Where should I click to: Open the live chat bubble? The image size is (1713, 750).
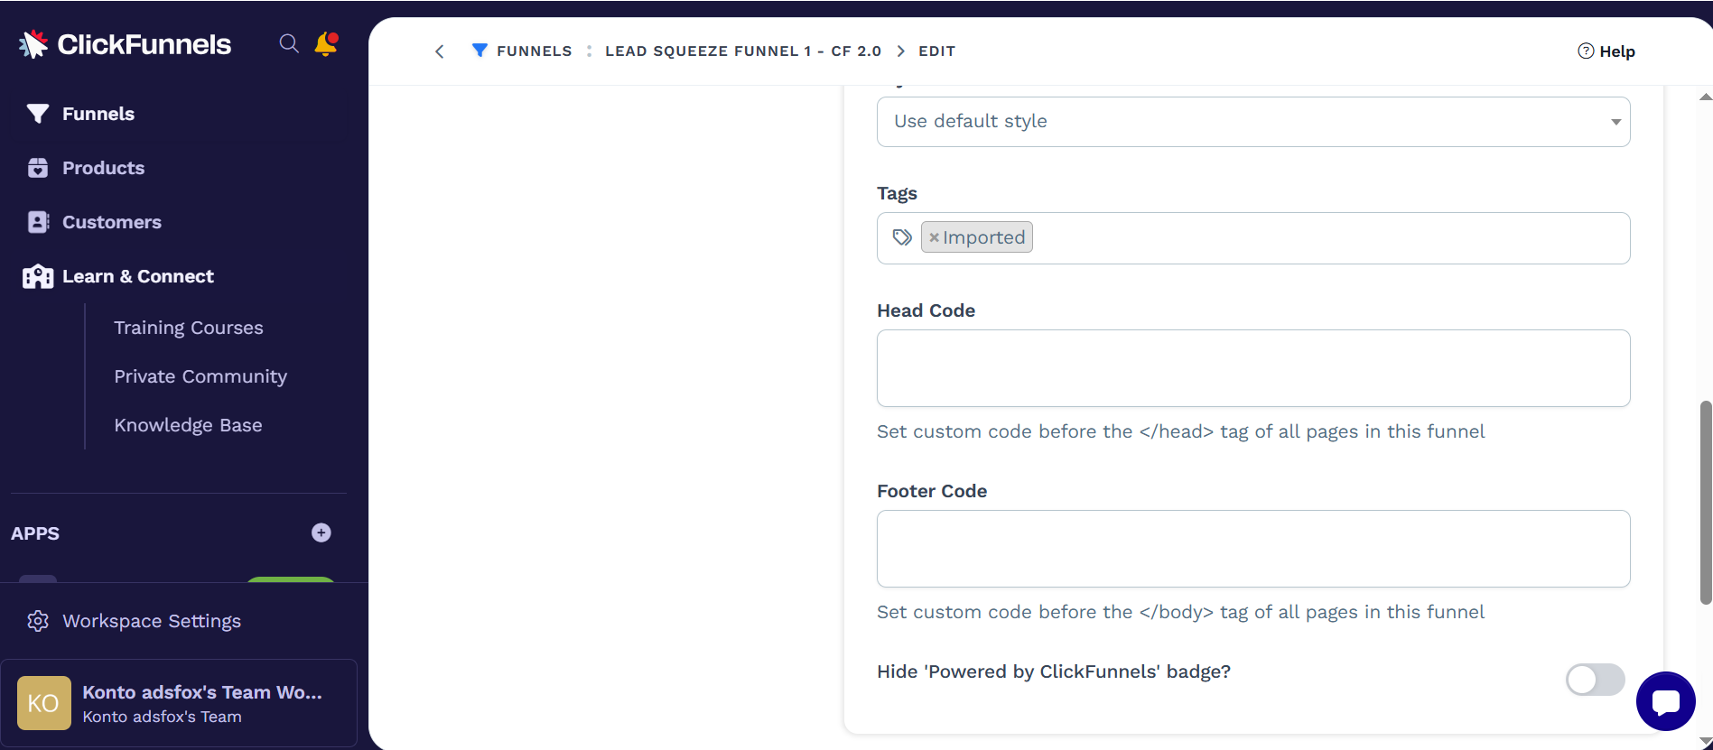click(1665, 701)
